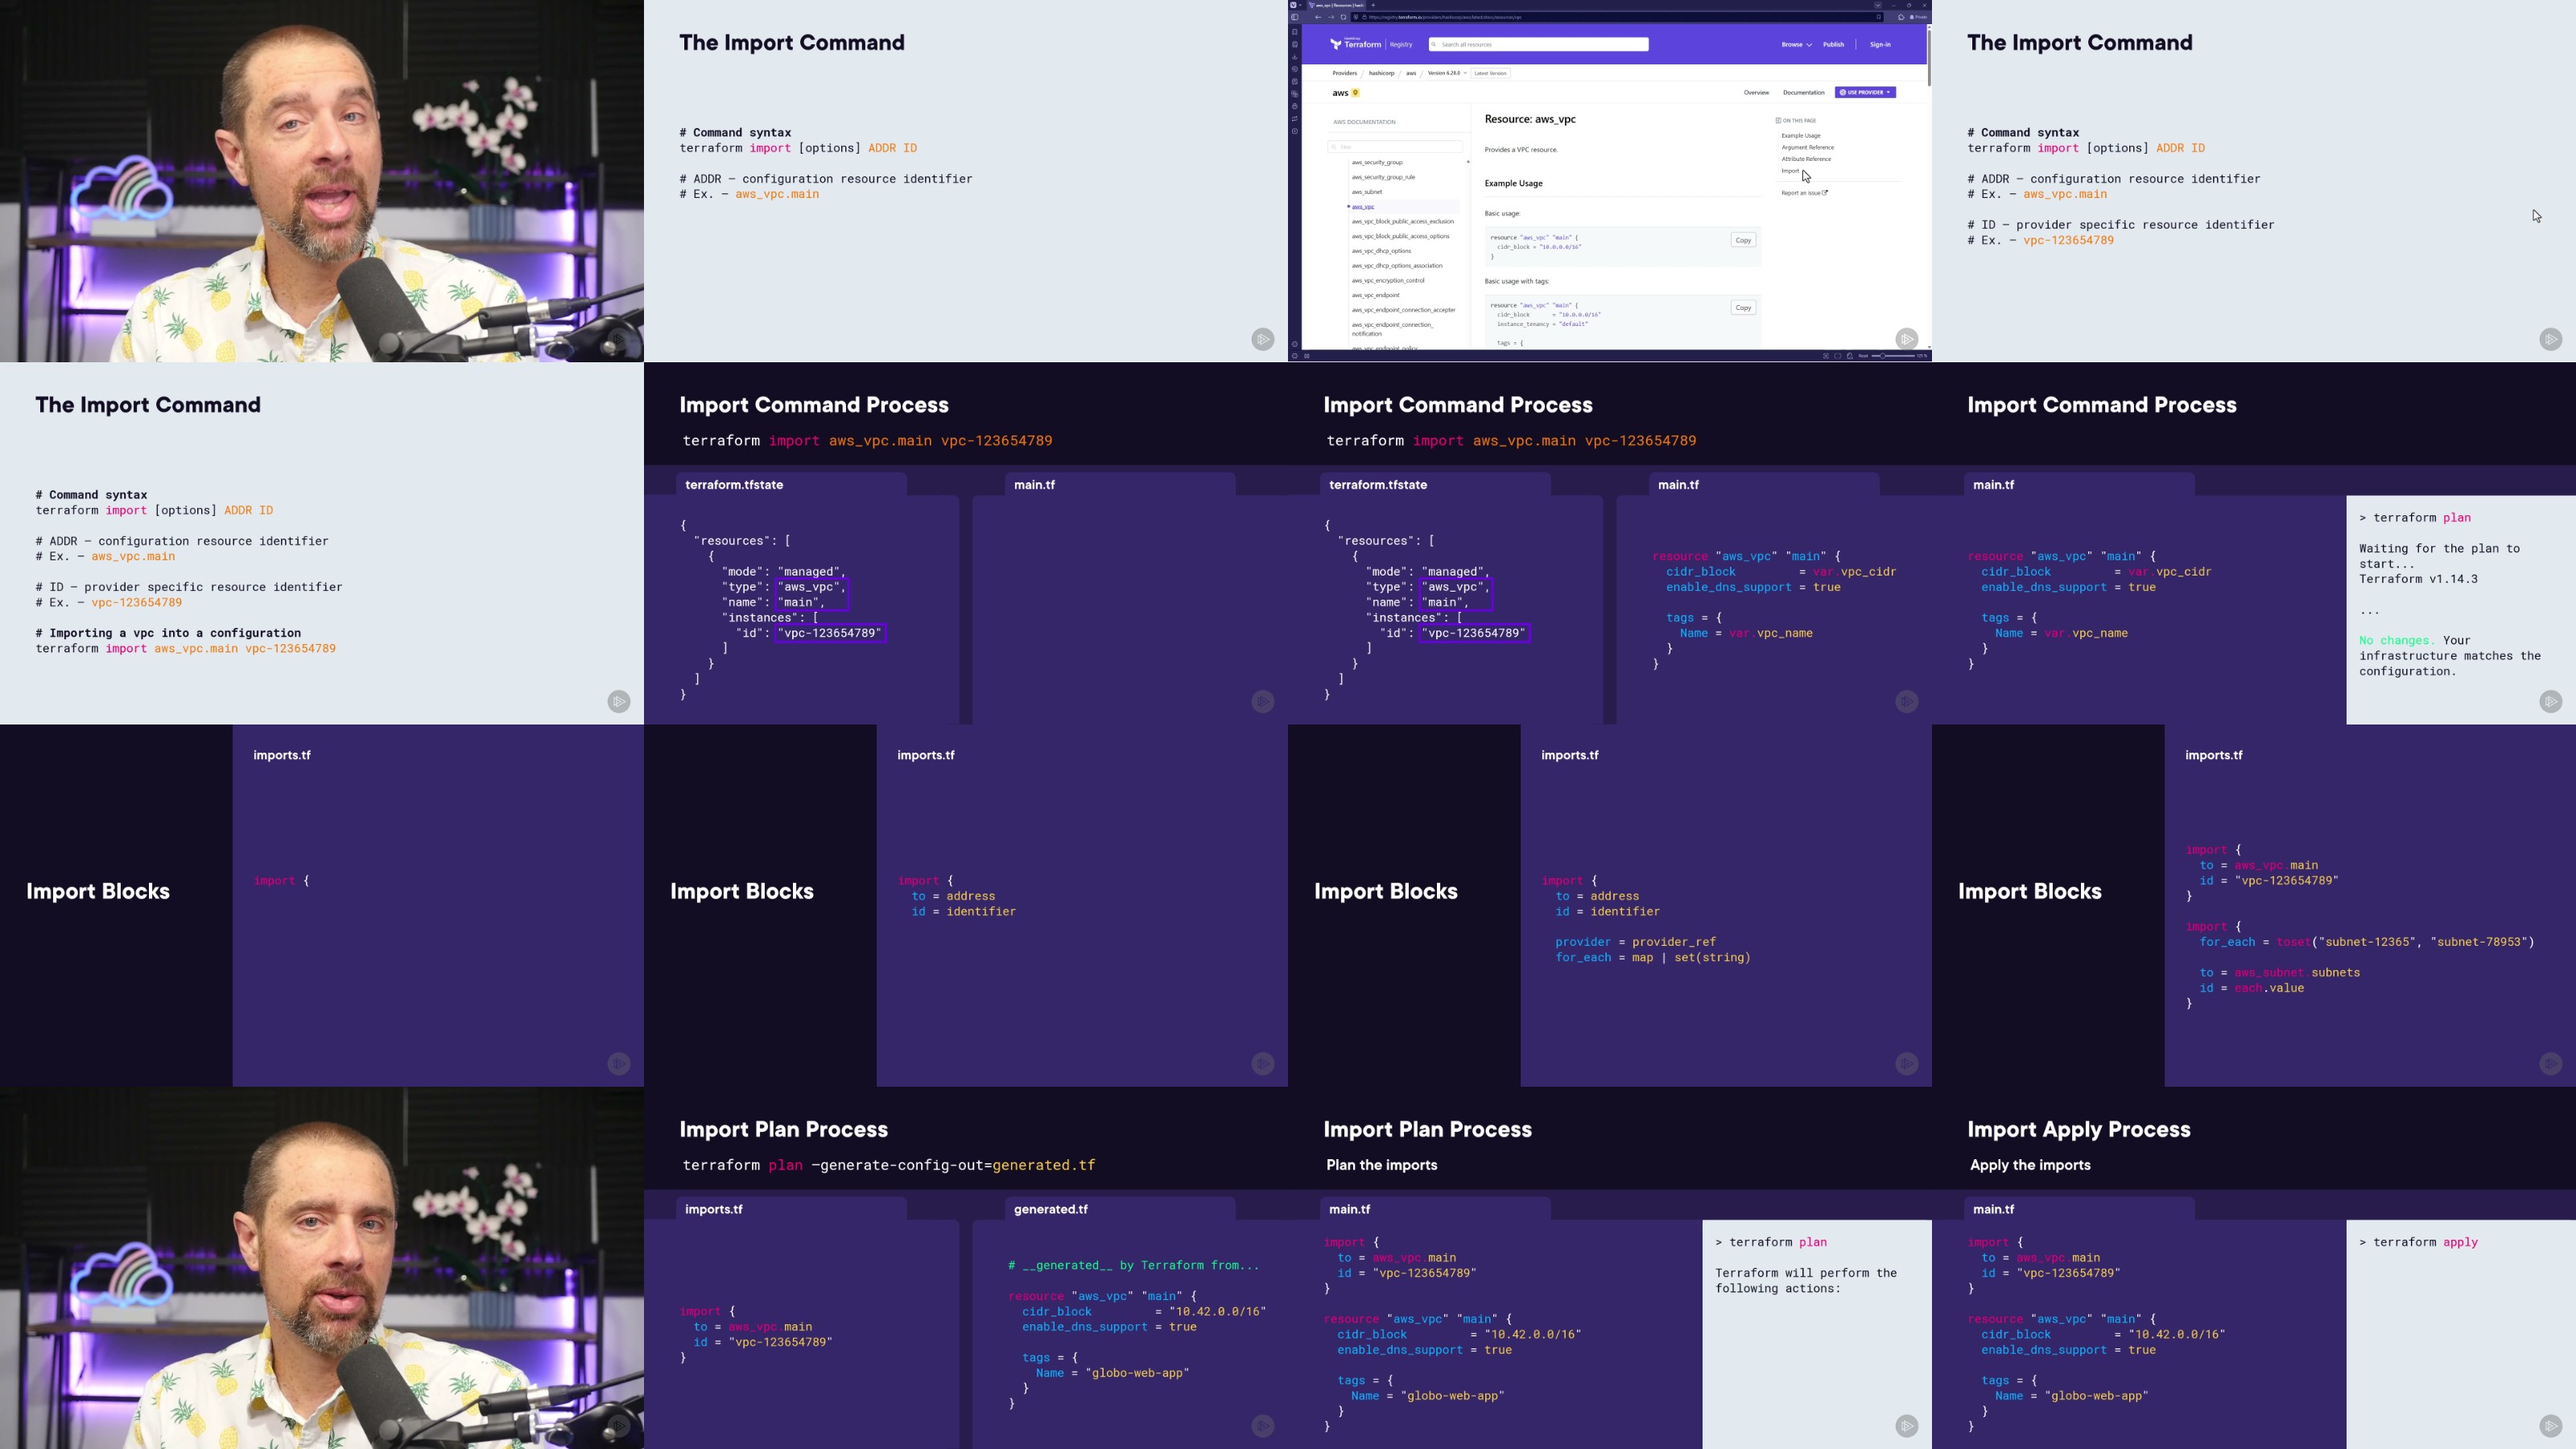Toggle the browser side panel button
This screenshot has height=1449, width=2576.
pos(1295,17)
